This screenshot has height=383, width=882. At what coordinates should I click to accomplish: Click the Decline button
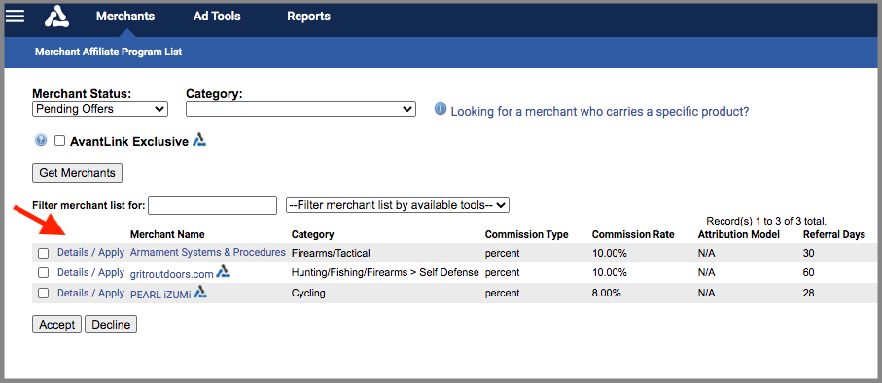coord(111,325)
